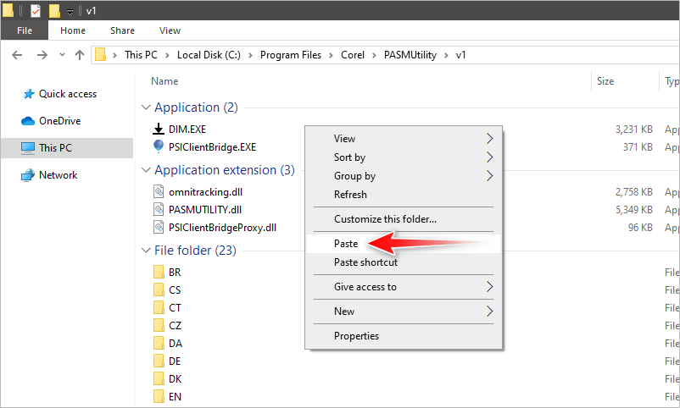Sort files by the Name column header
Screen dimensions: 680x408
pyautogui.click(x=164, y=81)
